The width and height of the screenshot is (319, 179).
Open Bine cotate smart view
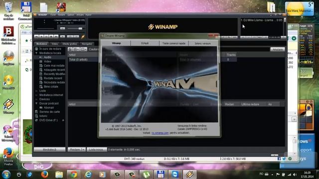coord(51,87)
